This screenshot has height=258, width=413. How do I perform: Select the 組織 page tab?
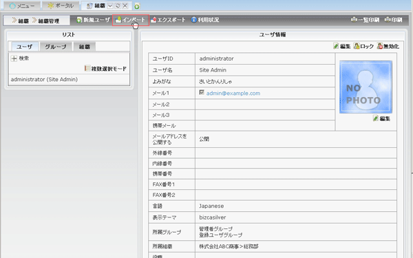96,6
